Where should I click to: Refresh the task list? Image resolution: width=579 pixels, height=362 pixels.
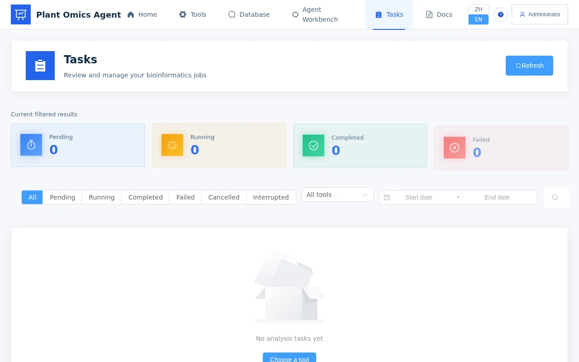point(529,66)
